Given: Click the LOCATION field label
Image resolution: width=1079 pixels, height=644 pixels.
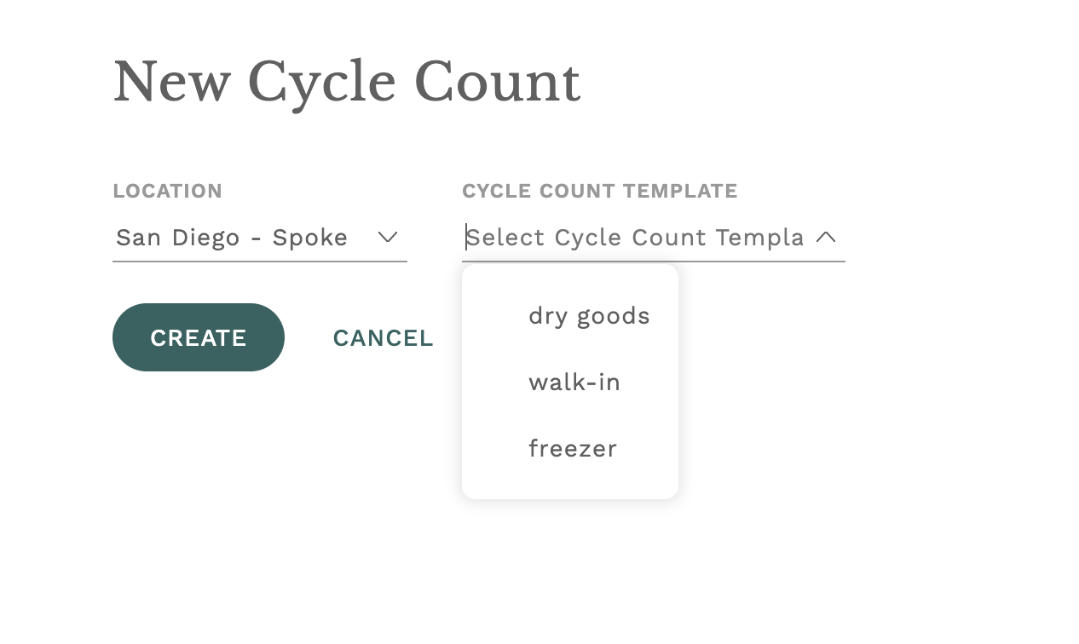Looking at the screenshot, I should click(167, 191).
